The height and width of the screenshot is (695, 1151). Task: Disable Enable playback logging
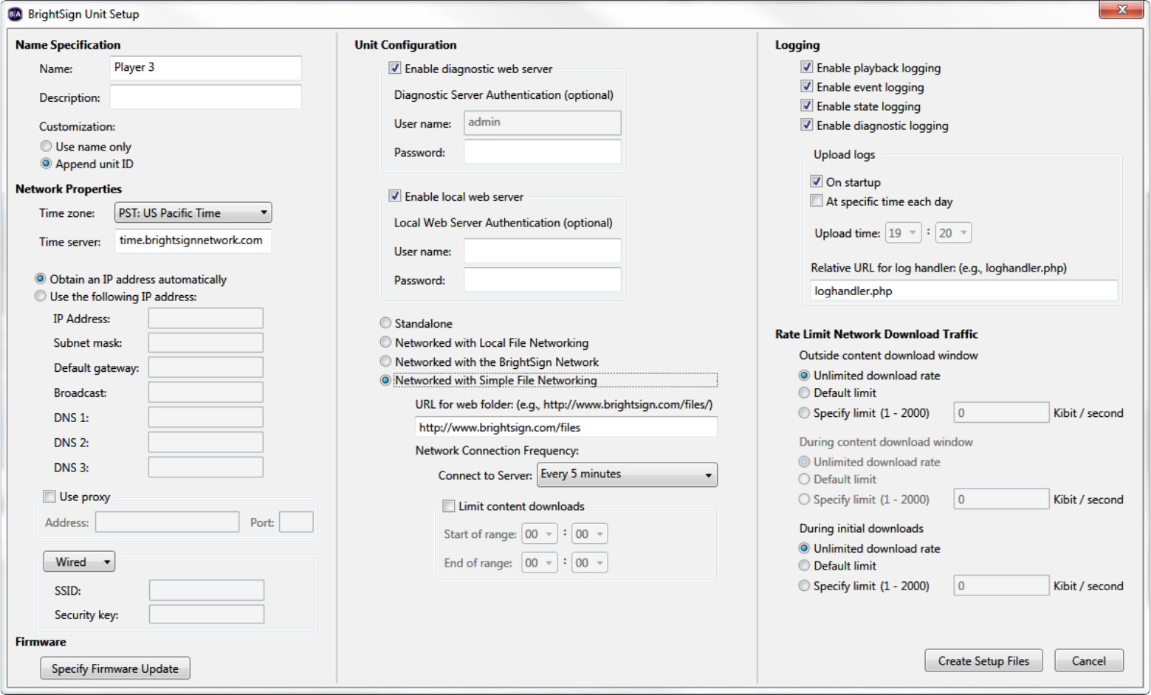pos(807,68)
